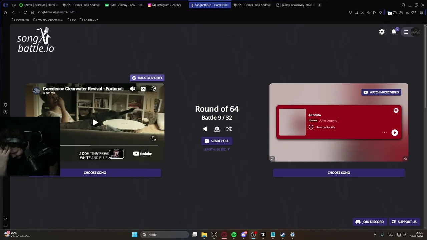Expand the video to fullscreen
The height and width of the screenshot is (240, 427).
[x=154, y=138]
